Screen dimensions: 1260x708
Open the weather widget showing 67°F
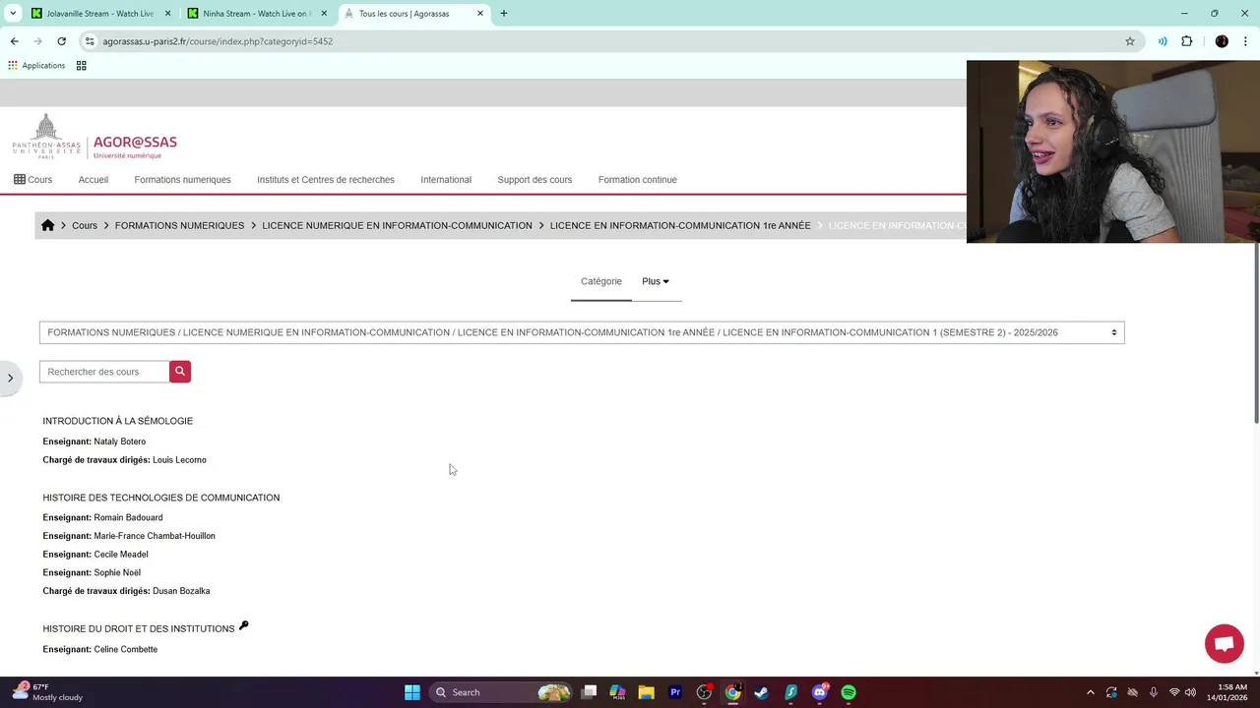[47, 692]
